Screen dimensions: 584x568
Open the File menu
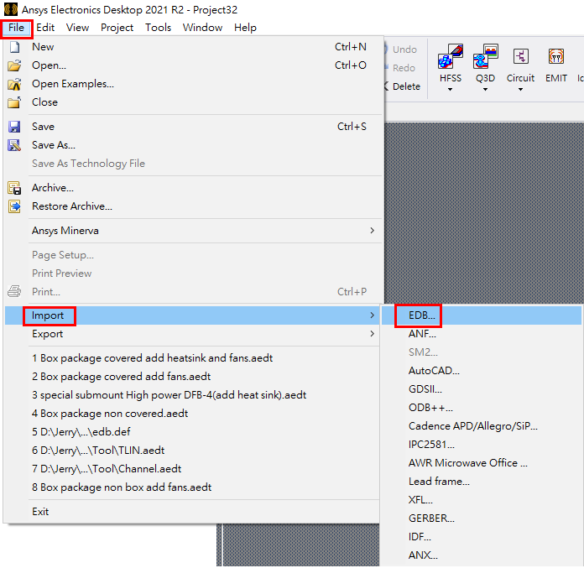17,28
